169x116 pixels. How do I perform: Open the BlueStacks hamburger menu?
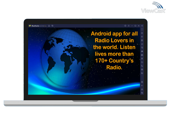[129, 26]
